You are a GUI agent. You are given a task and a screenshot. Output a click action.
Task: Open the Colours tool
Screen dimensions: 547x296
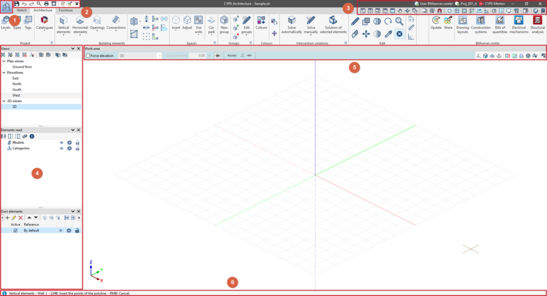pos(261,22)
